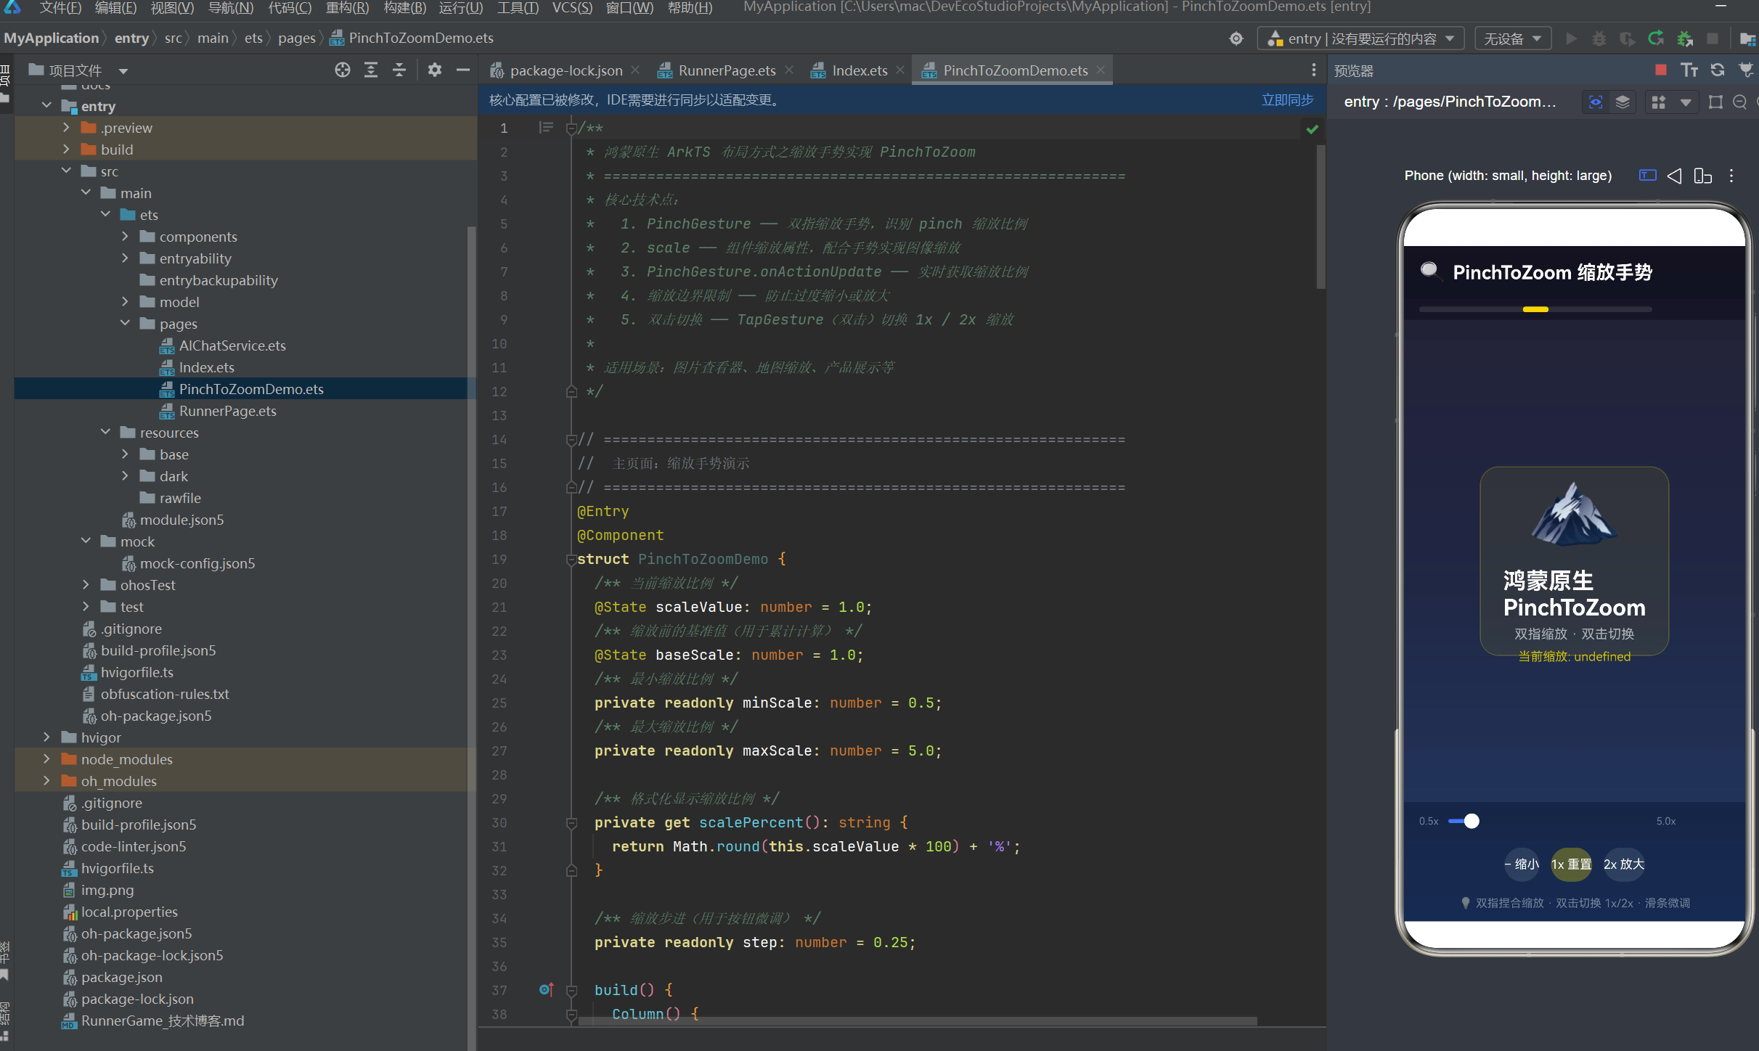Click the rotate device orientation icon
This screenshot has height=1051, width=1759.
pyautogui.click(x=1702, y=176)
